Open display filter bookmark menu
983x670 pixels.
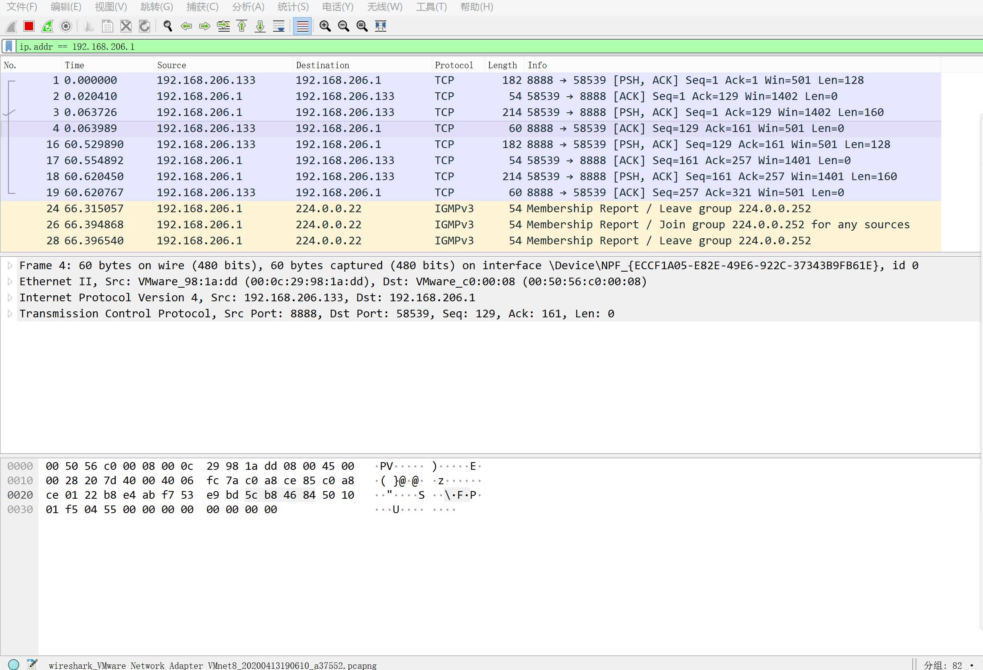coord(9,46)
